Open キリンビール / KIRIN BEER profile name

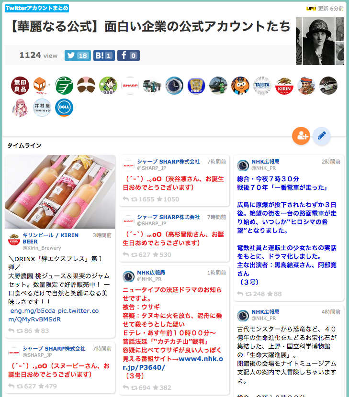[50, 238]
